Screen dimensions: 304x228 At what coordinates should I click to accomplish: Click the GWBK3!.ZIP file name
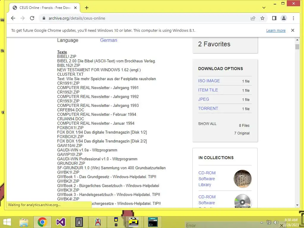pyautogui.click(x=68, y=190)
